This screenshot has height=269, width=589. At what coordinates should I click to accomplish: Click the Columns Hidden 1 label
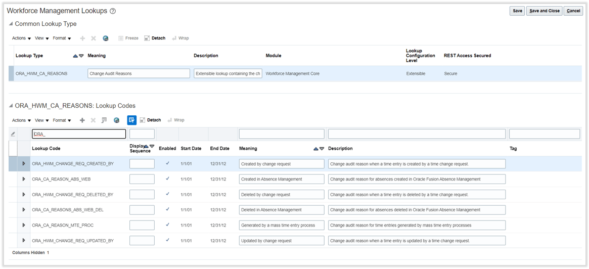point(31,252)
